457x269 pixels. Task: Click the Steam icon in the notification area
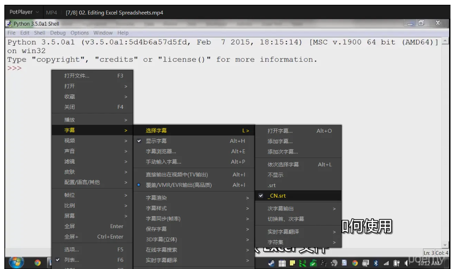coord(333,263)
